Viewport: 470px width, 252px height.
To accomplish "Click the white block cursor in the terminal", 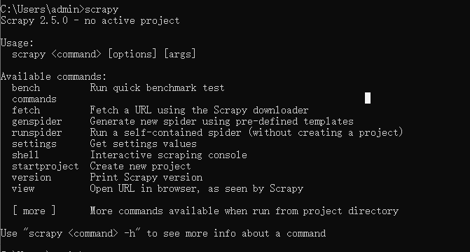I will point(368,98).
